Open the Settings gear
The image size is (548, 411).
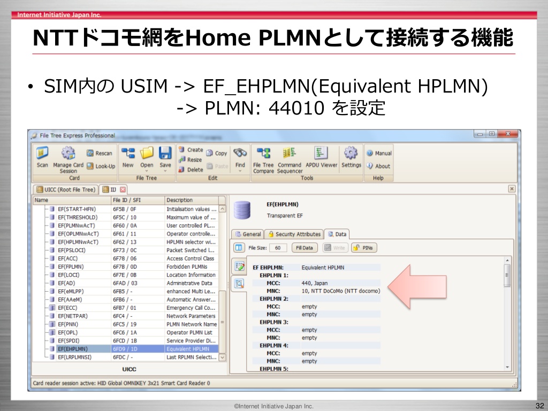(351, 157)
